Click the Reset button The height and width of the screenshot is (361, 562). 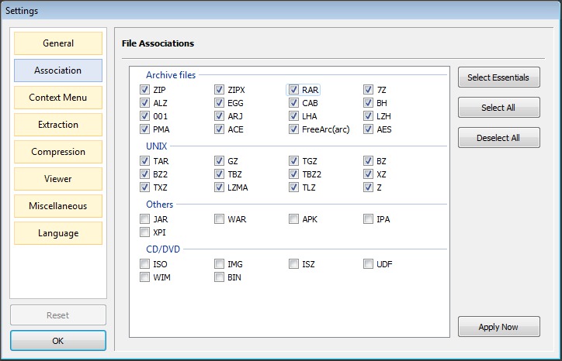tap(58, 315)
